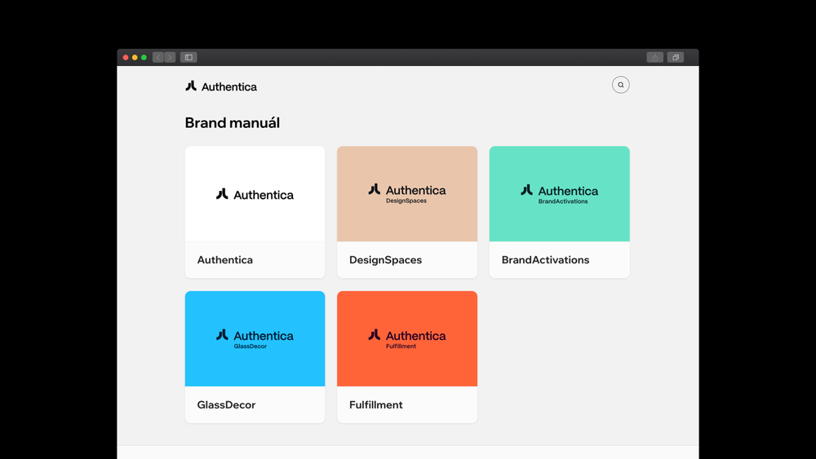Click the Brand manuál heading

click(x=232, y=122)
